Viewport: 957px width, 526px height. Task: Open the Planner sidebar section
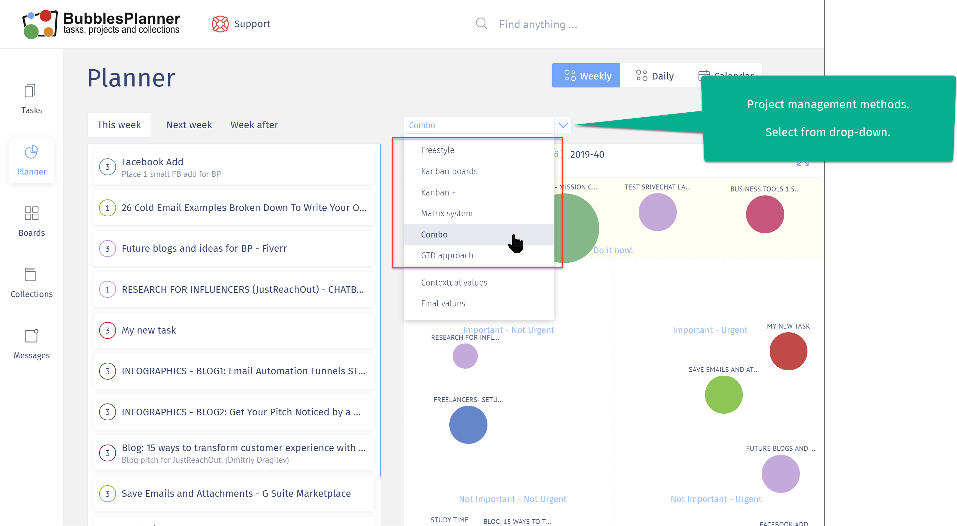[x=31, y=160]
